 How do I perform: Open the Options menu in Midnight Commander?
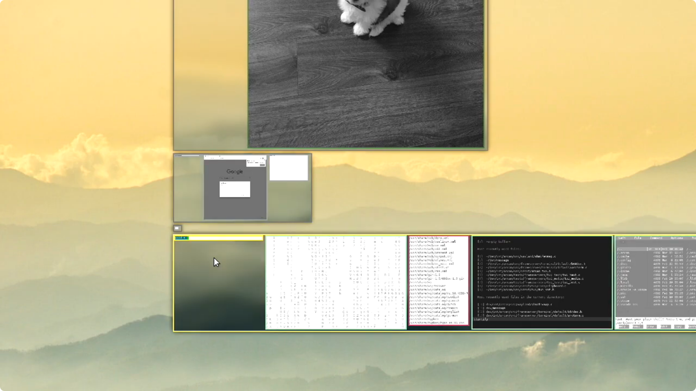(677, 238)
